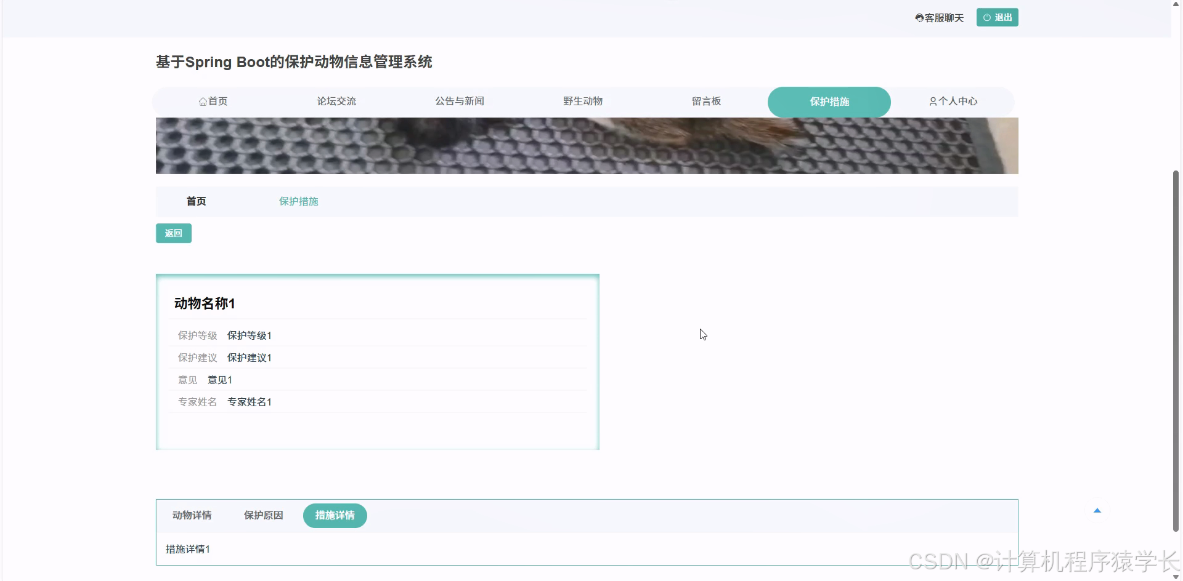Open the 公告与新闻 navigation item
1183x581 pixels.
tap(460, 101)
